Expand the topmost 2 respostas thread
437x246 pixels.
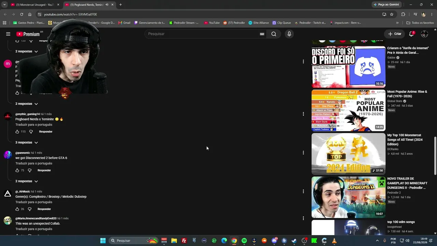point(27,51)
